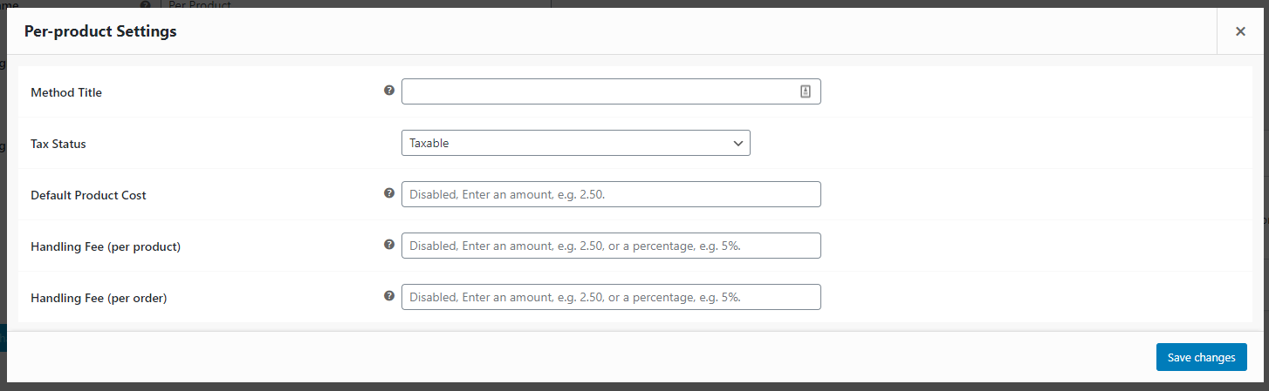Select the Handling Fee (per order) input

[611, 297]
